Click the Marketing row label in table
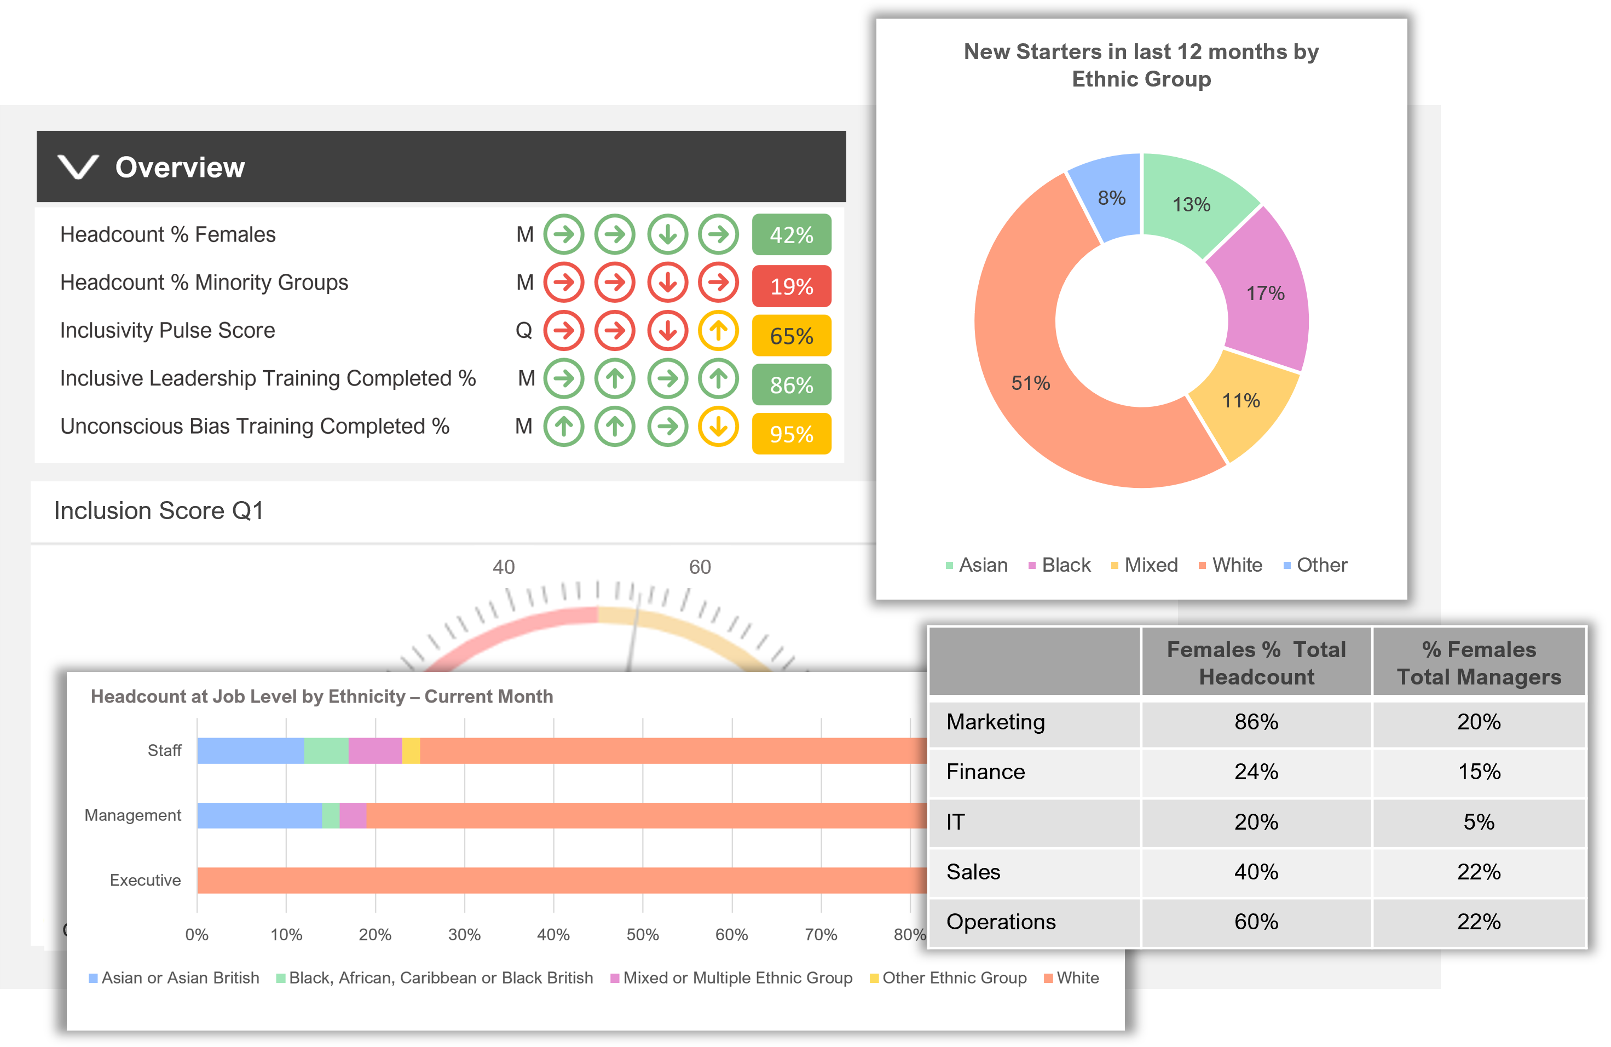 click(995, 722)
